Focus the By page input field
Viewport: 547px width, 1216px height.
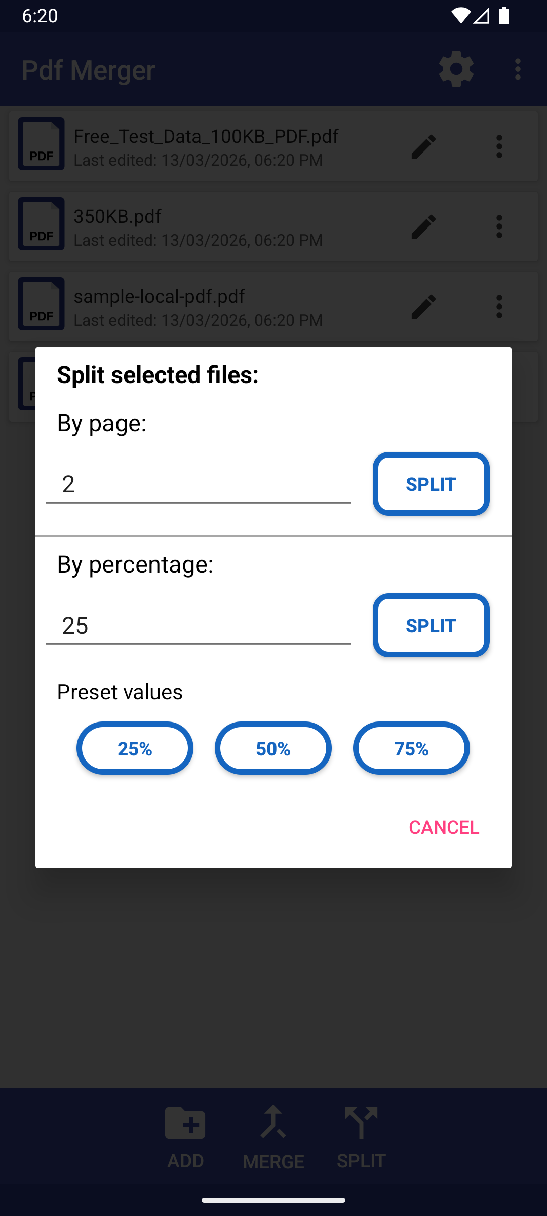(x=198, y=484)
